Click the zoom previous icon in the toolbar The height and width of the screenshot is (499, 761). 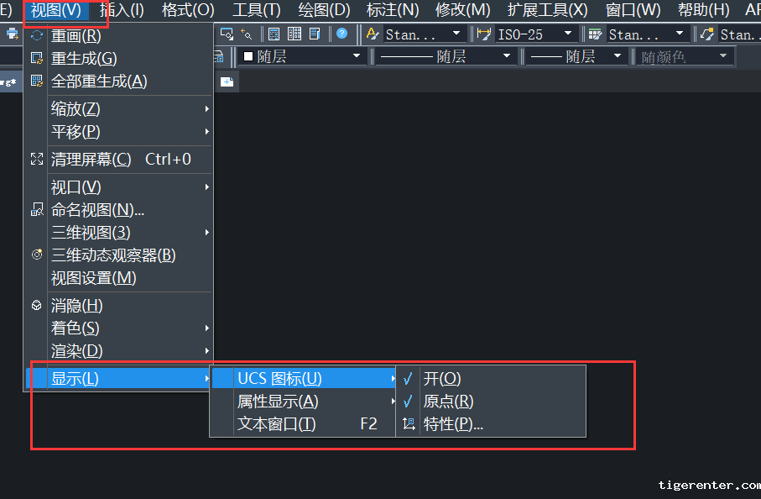[246, 34]
